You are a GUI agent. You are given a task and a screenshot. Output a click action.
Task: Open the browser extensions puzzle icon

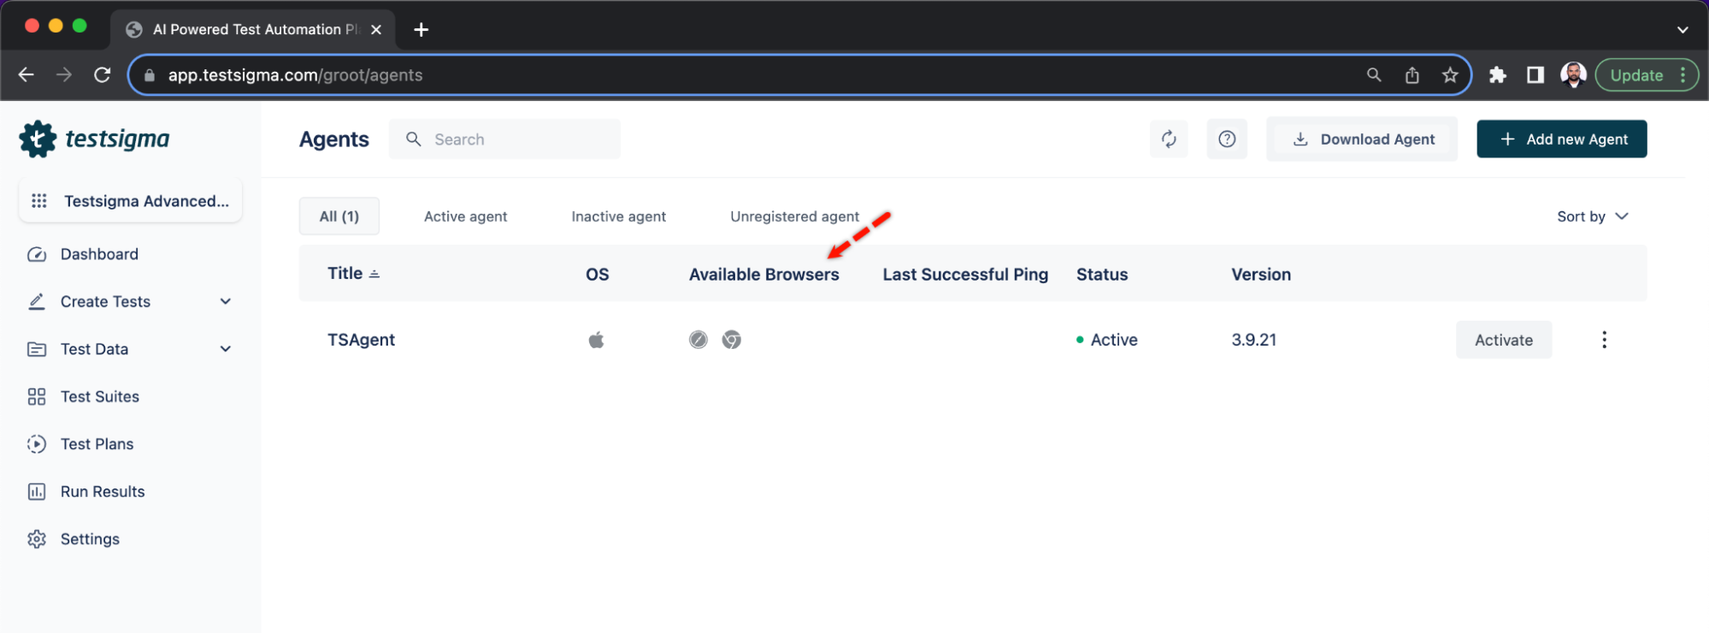[1497, 75]
